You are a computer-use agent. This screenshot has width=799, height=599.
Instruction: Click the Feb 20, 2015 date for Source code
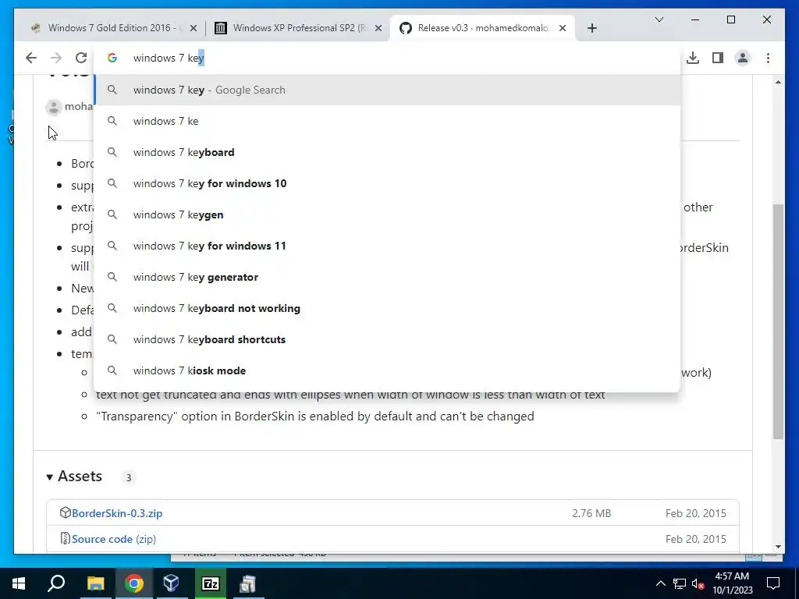pos(695,539)
